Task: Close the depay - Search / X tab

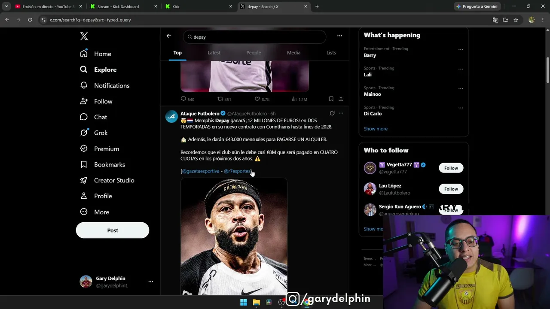Action: pos(306,6)
